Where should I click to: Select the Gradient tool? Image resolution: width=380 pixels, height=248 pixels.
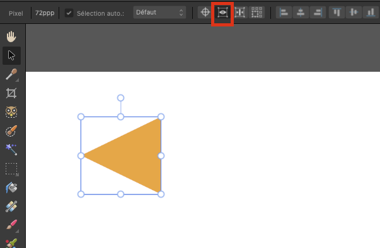tap(11, 206)
